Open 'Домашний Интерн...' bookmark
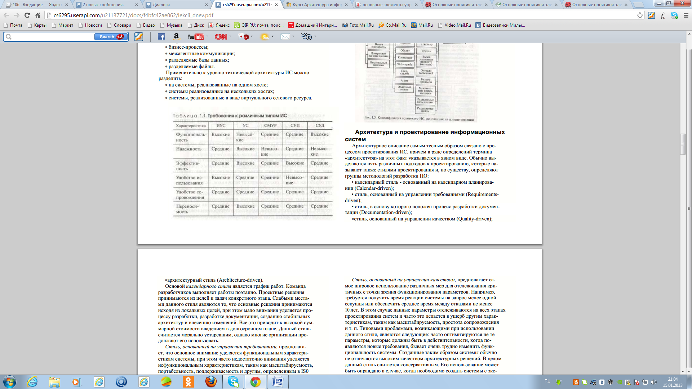692x389 pixels. [313, 25]
